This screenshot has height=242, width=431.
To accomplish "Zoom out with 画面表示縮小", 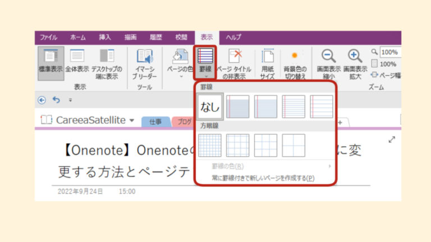I will coord(328,64).
